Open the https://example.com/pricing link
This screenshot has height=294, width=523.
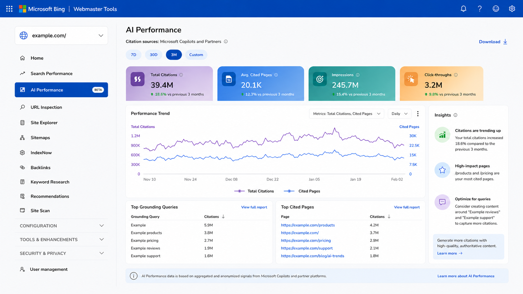coord(306,241)
